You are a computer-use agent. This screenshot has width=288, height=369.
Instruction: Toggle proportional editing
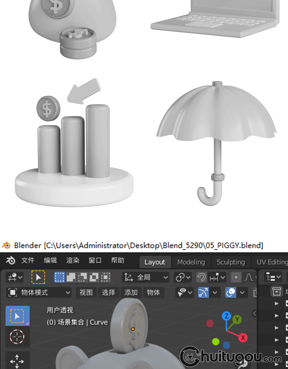236,277
